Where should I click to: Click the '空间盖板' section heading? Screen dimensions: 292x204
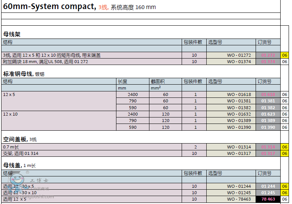(15, 139)
